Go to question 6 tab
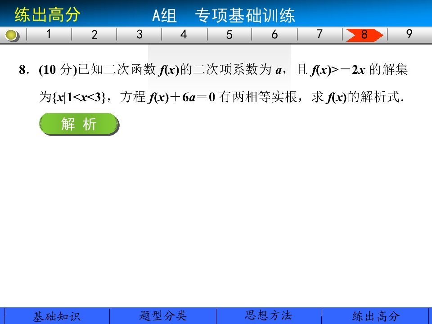Viewport: 432px width, 324px height. click(274, 35)
